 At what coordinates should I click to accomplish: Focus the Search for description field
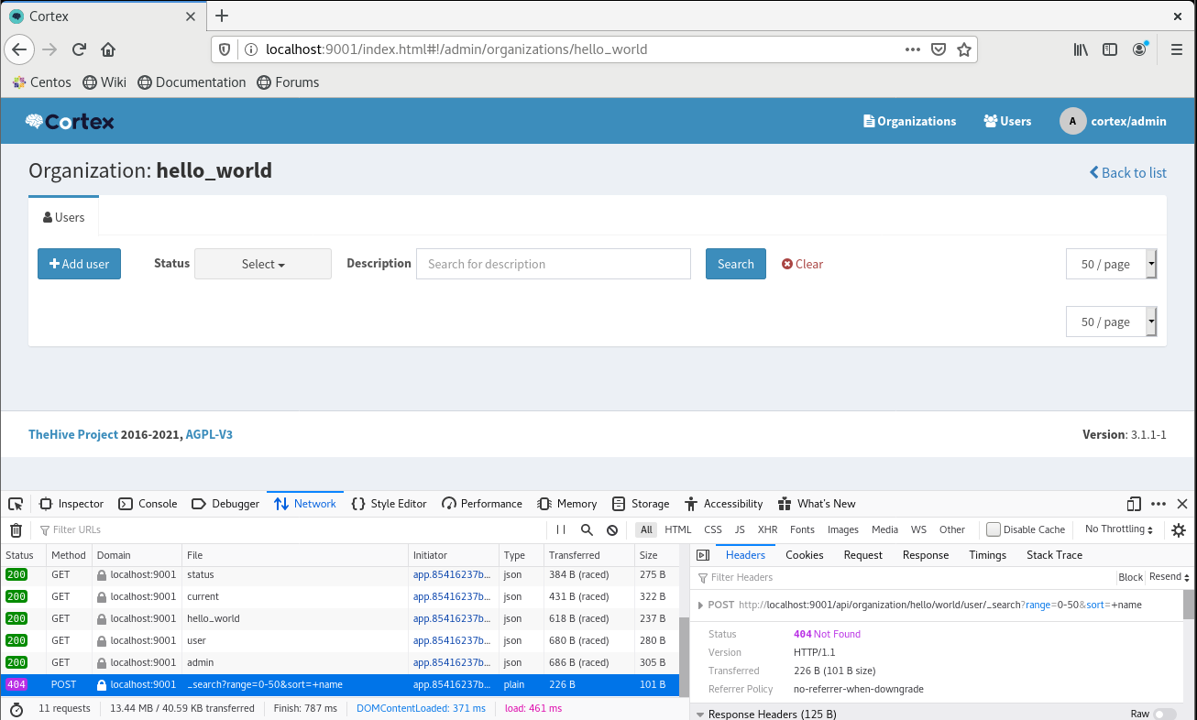pyautogui.click(x=554, y=264)
